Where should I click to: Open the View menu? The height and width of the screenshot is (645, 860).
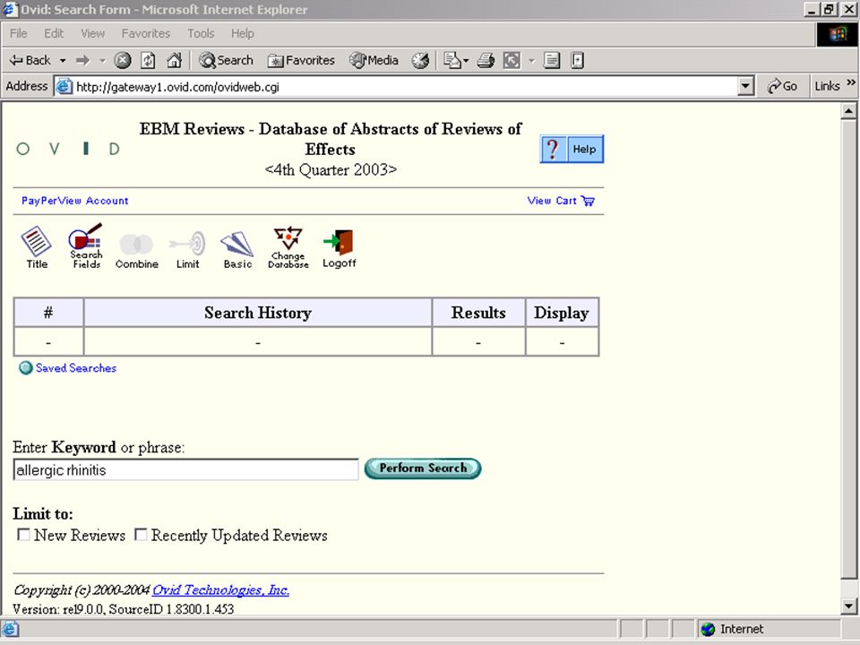click(x=92, y=33)
